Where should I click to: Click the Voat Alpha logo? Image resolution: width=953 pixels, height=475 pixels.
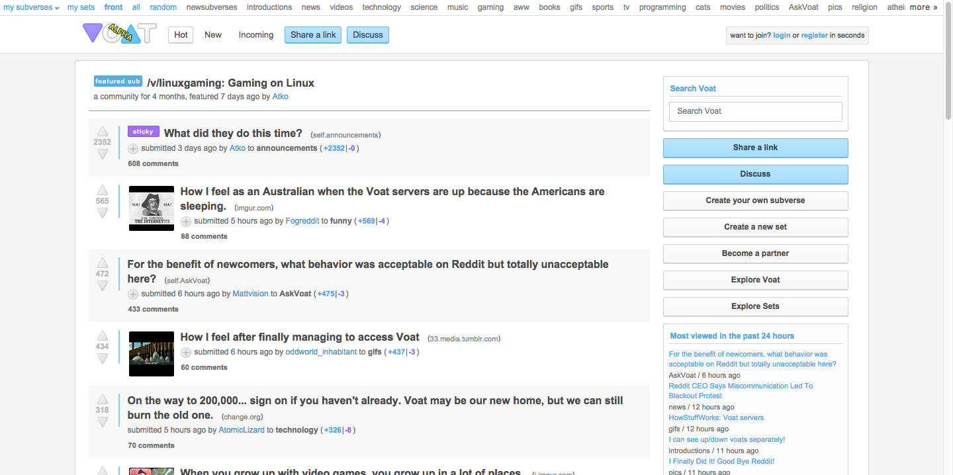[120, 33]
